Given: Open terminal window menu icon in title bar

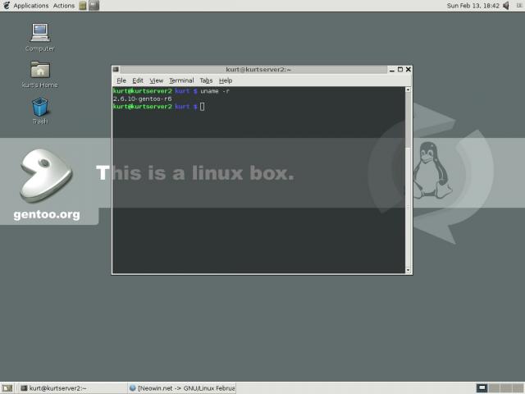Looking at the screenshot, I should (116, 69).
